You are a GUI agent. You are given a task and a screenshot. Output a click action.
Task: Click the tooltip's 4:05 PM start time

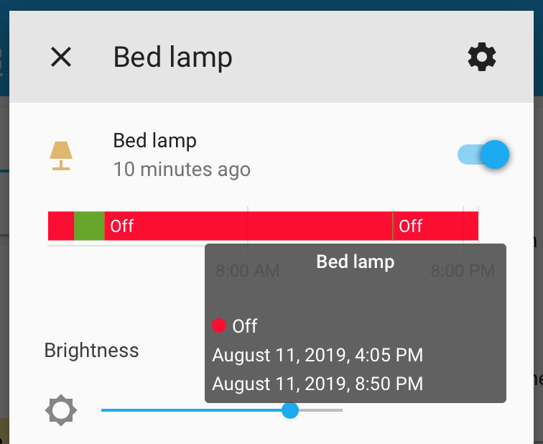click(x=317, y=355)
